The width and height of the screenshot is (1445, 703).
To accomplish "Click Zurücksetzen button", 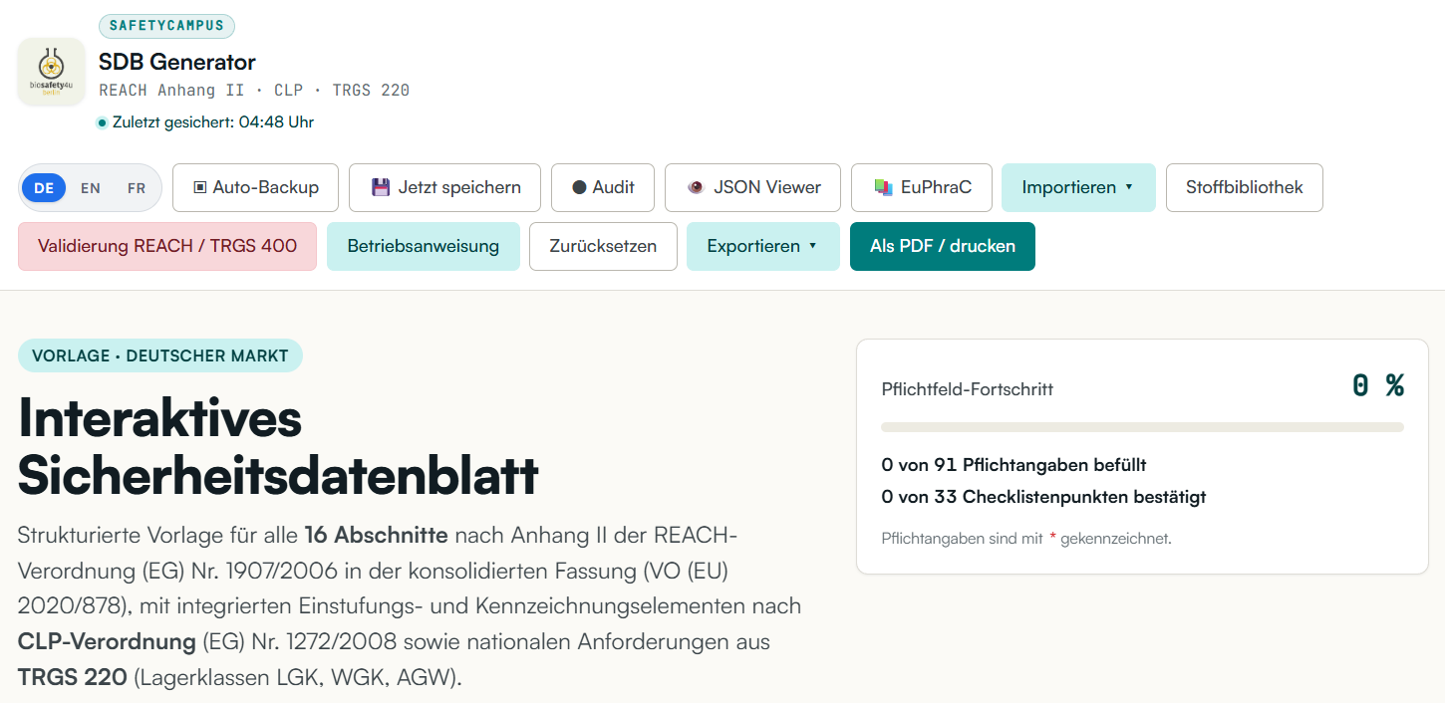I will (x=603, y=246).
